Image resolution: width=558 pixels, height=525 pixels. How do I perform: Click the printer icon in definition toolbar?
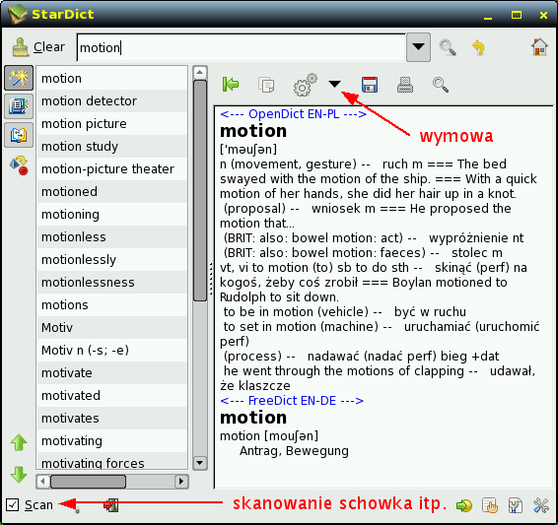coord(405,85)
